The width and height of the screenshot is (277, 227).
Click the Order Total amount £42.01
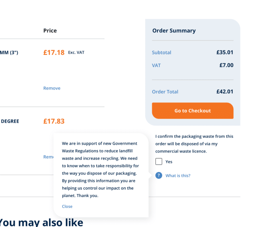click(x=225, y=92)
